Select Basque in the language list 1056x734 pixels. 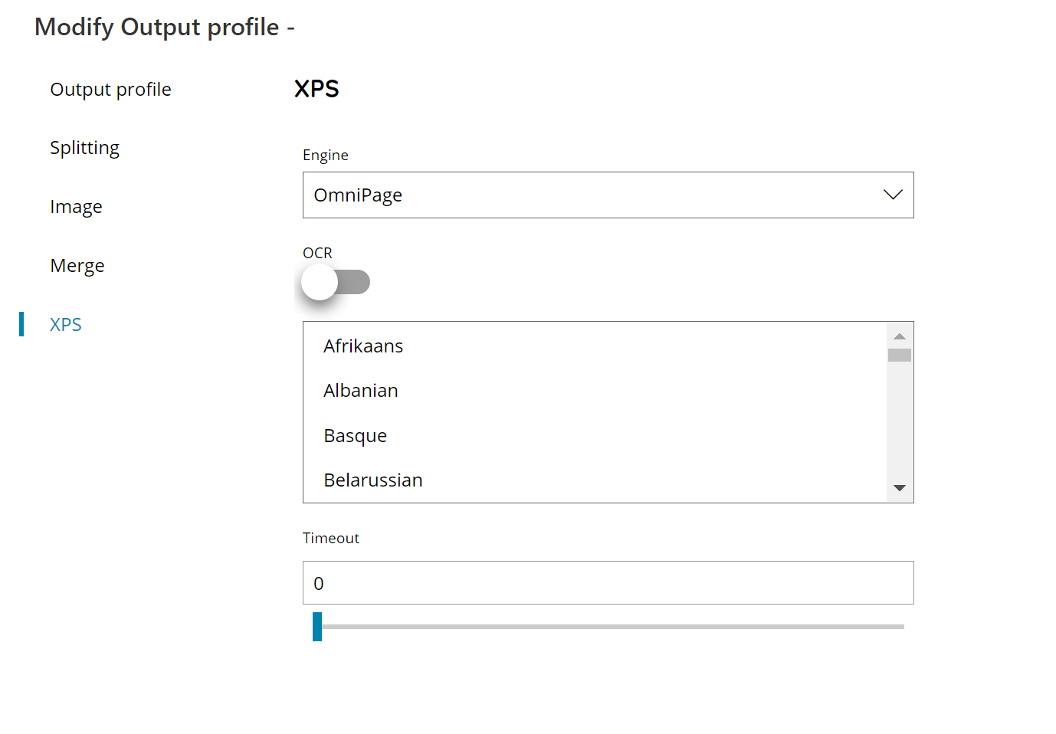(x=355, y=435)
